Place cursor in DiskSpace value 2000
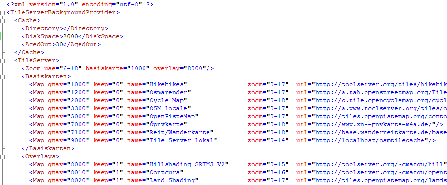Image resolution: width=447 pixels, height=185 pixels. (x=71, y=37)
